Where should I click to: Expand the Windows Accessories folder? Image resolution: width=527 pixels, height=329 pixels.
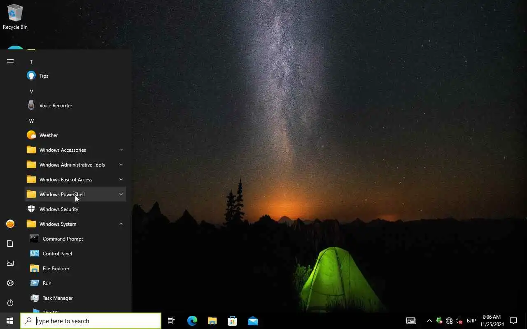75,150
